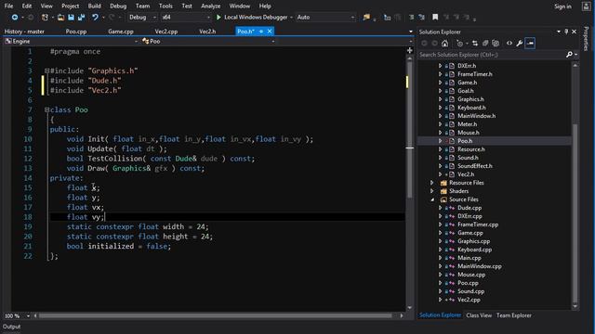Click the Find in Files folder icon
Image resolution: width=595 pixels, height=334 pixels.
(366, 18)
